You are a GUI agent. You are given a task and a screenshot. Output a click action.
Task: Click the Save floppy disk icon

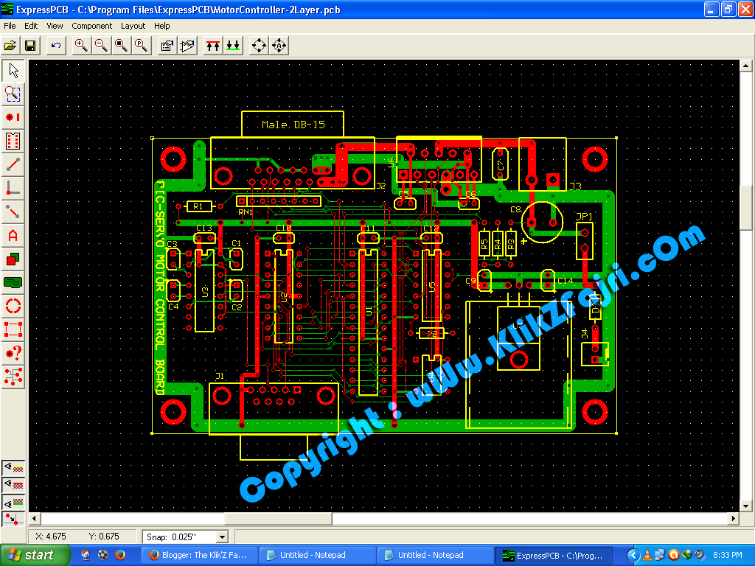30,46
